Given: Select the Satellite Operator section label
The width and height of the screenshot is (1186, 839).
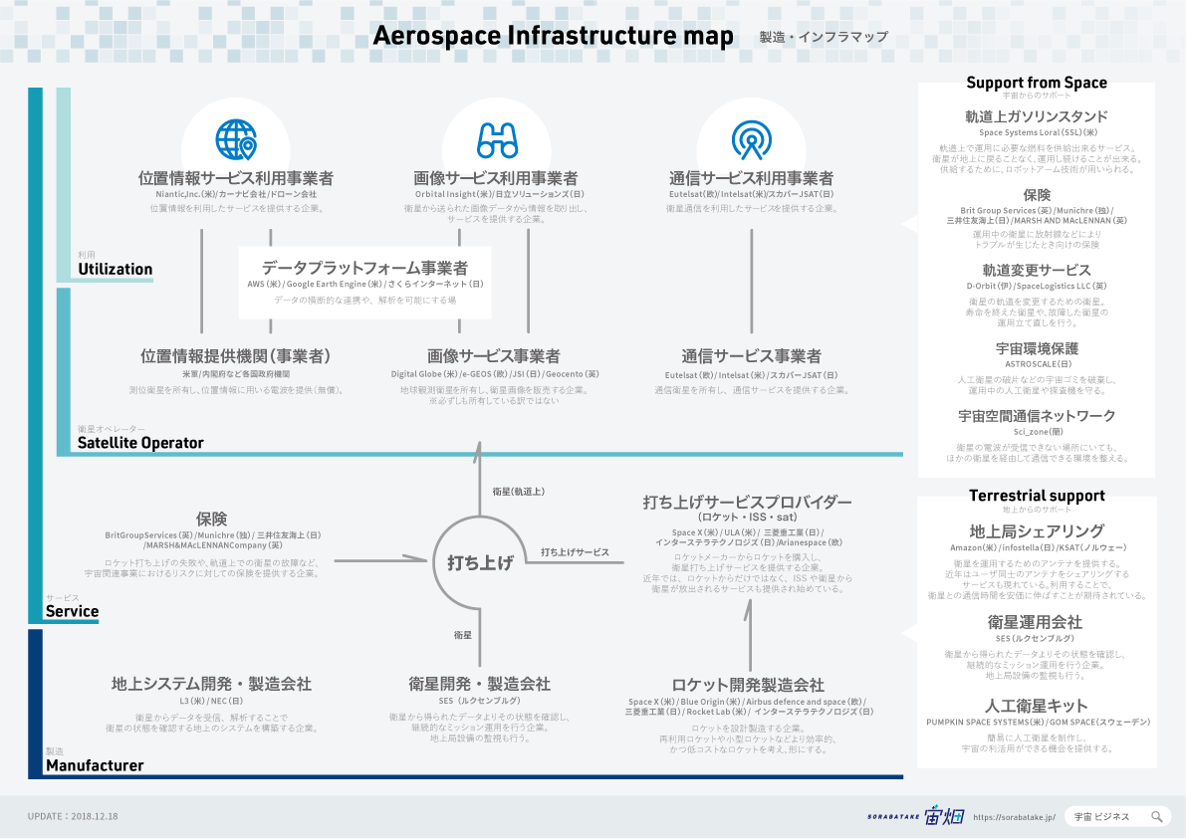Looking at the screenshot, I should [140, 443].
